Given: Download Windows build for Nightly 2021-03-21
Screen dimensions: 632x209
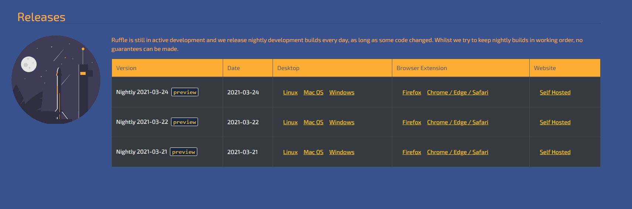Looking at the screenshot, I should [x=342, y=152].
